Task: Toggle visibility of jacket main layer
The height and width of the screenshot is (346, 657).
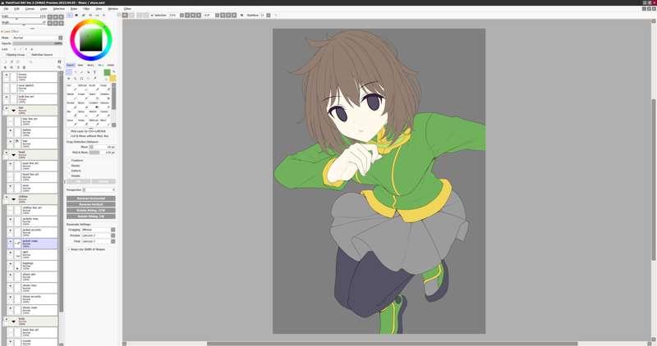Action: coord(11,241)
